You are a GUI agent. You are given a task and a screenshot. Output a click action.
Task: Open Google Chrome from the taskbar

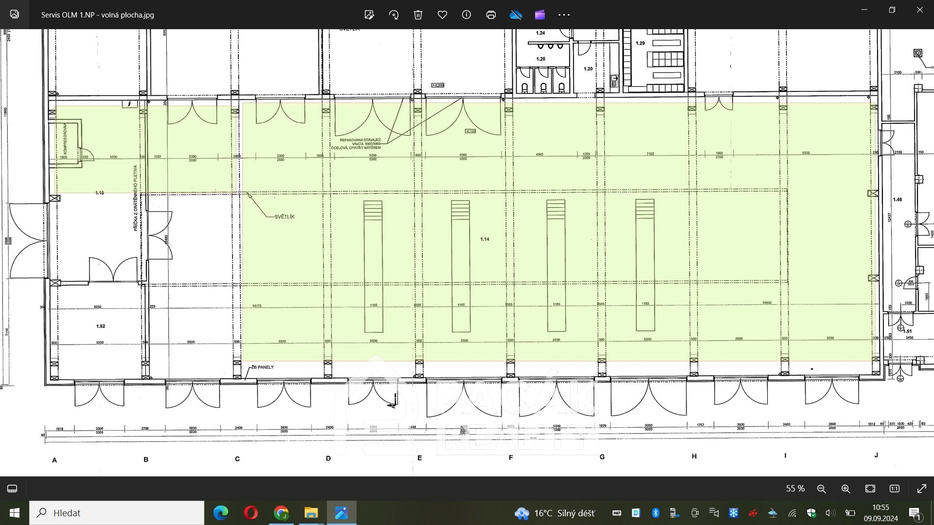[281, 513]
